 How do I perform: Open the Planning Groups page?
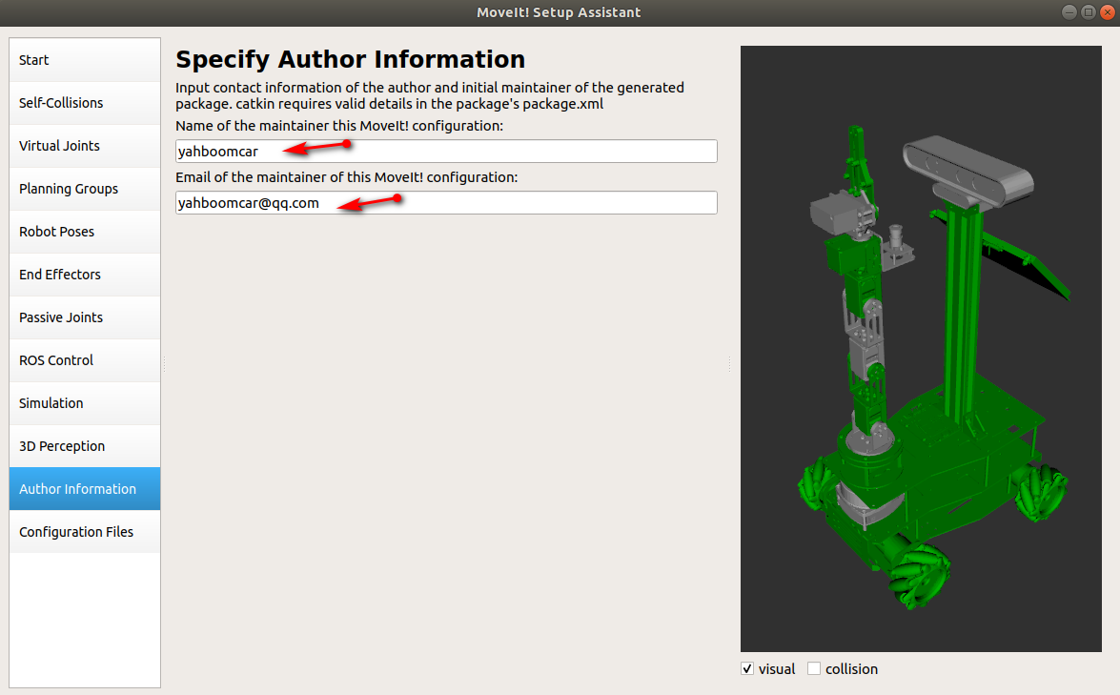[84, 189]
